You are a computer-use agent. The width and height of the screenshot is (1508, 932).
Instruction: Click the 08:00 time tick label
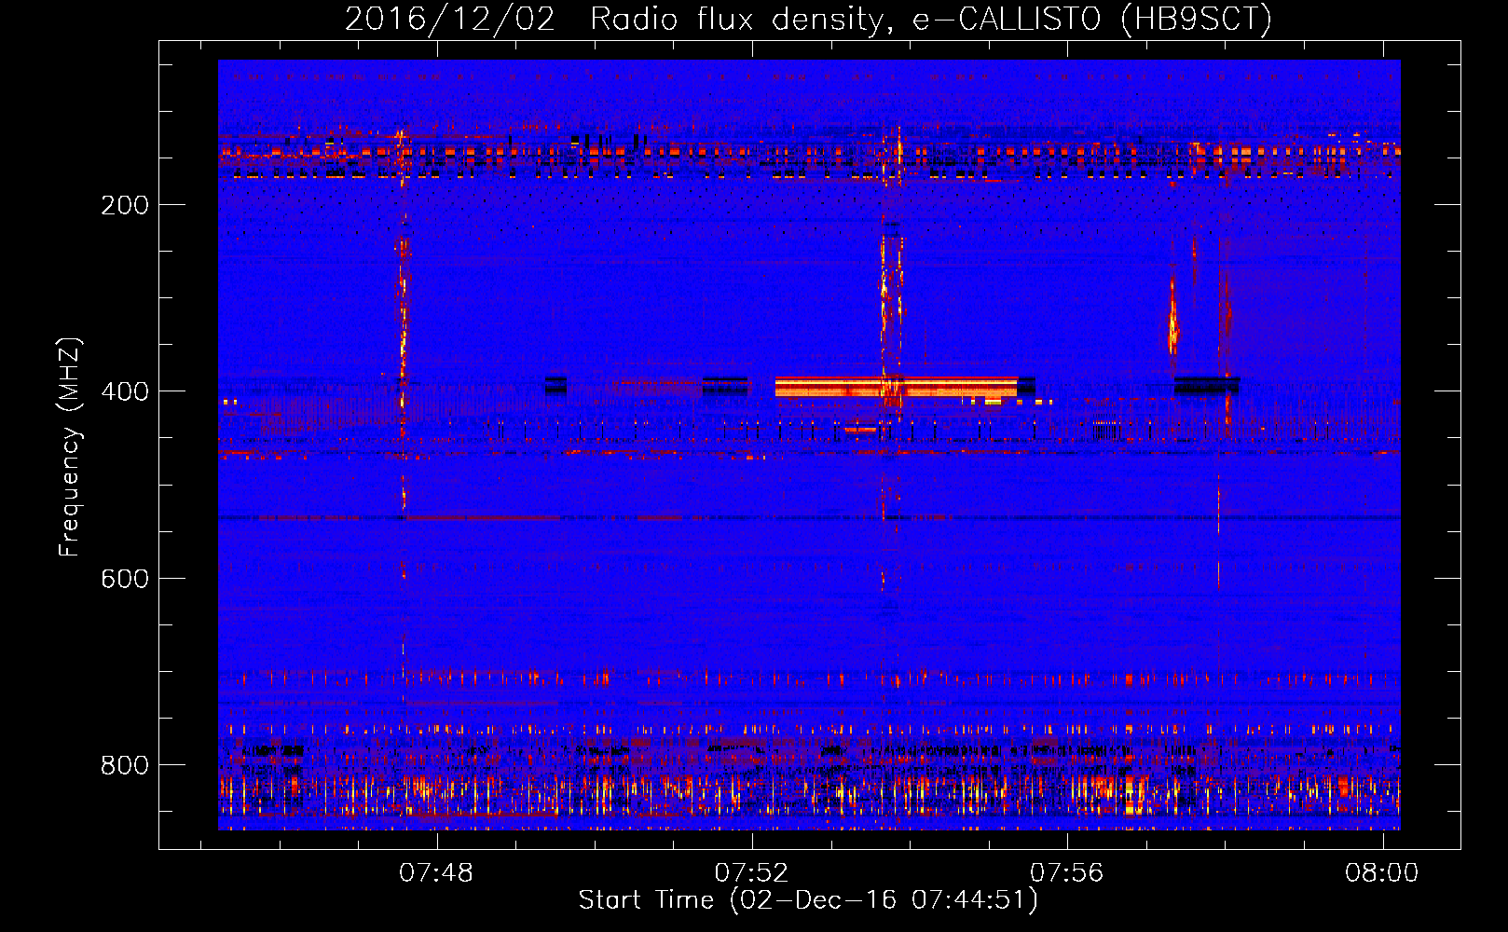coord(1381,873)
